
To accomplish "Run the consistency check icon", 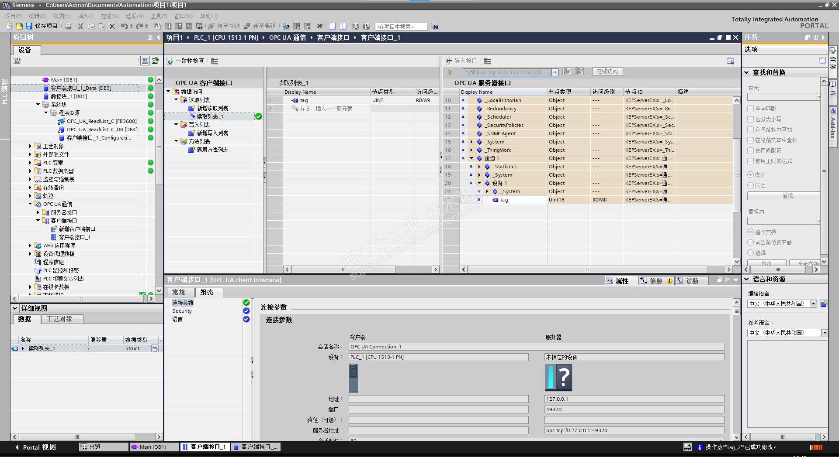I will [x=170, y=61].
